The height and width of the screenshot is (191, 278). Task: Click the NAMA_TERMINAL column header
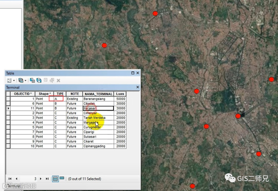pos(98,94)
